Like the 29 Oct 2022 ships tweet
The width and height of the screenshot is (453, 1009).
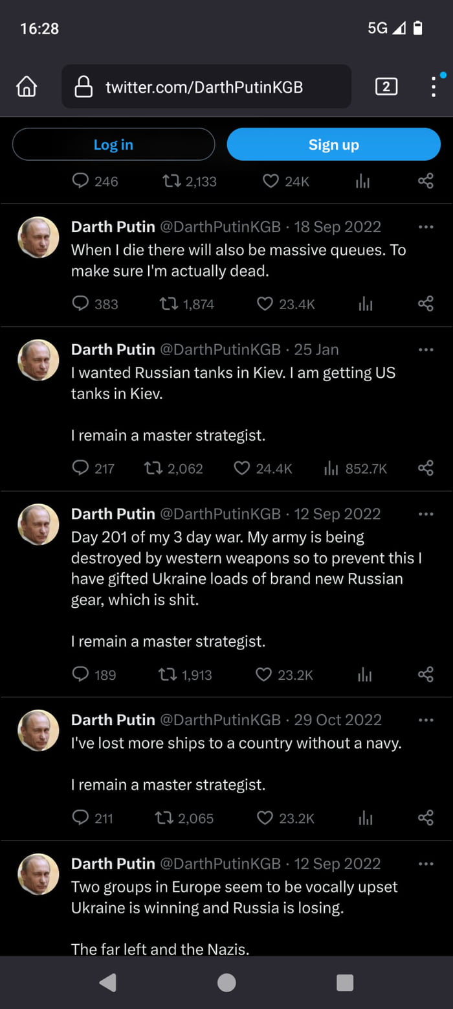pos(264,818)
